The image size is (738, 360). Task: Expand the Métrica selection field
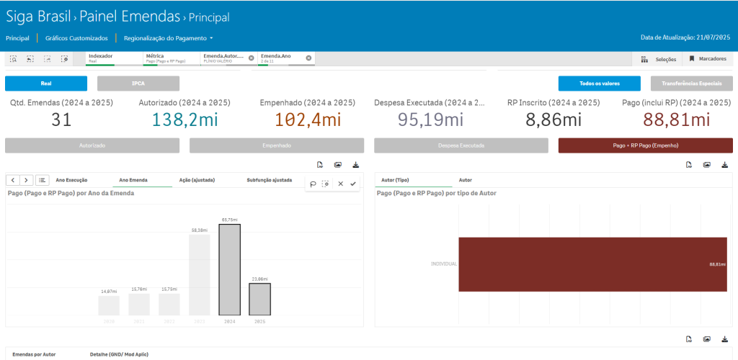[x=172, y=58]
